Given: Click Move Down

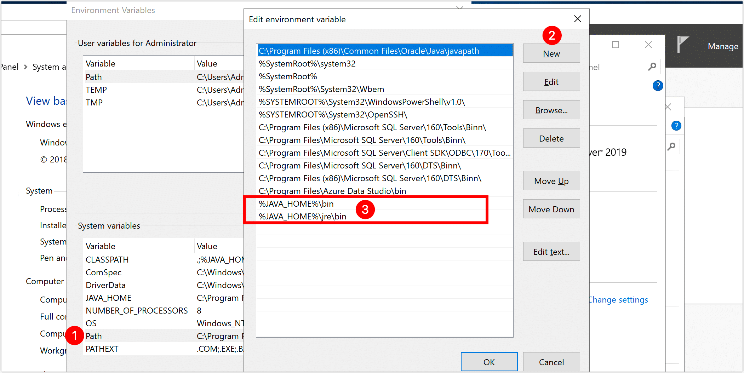Looking at the screenshot, I should pos(551,209).
